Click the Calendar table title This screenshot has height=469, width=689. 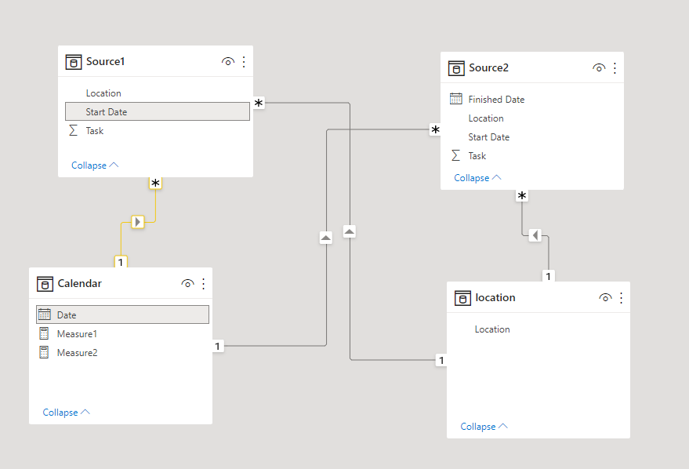pyautogui.click(x=79, y=283)
